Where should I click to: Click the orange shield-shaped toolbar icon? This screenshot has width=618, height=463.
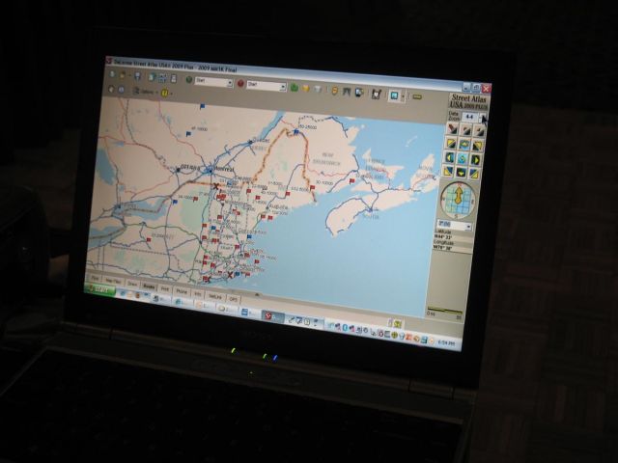(335, 91)
